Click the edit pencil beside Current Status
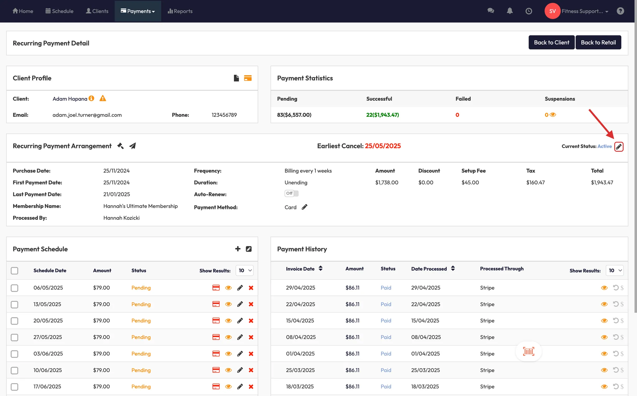Screen dimensions: 637x396 point(619,147)
